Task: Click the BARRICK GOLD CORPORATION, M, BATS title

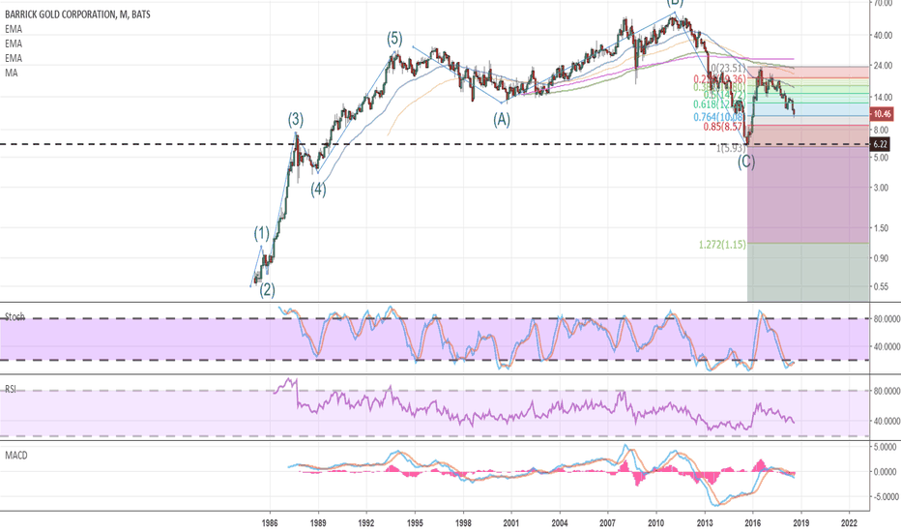Action: click(x=77, y=15)
